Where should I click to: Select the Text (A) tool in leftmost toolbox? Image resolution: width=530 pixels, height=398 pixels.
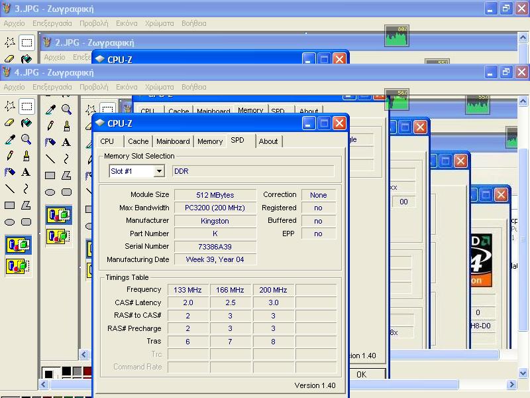coord(26,172)
